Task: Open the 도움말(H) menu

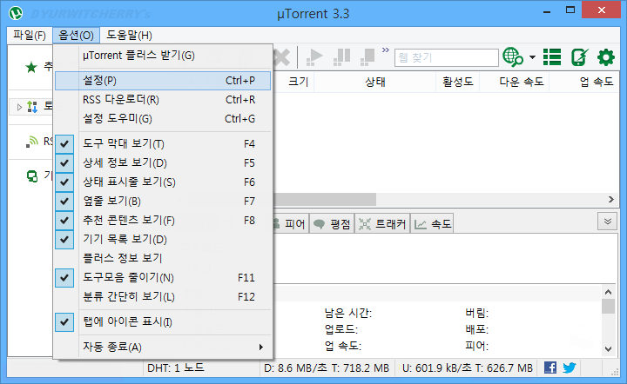Action: coord(129,35)
